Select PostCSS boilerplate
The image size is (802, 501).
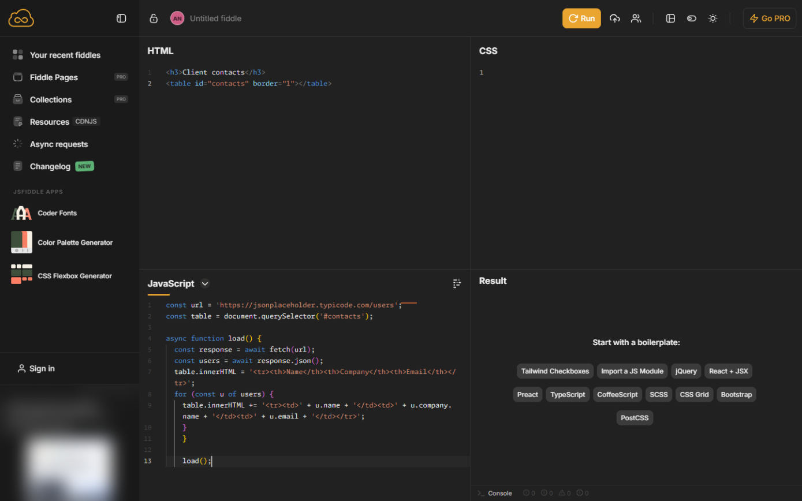(635, 418)
